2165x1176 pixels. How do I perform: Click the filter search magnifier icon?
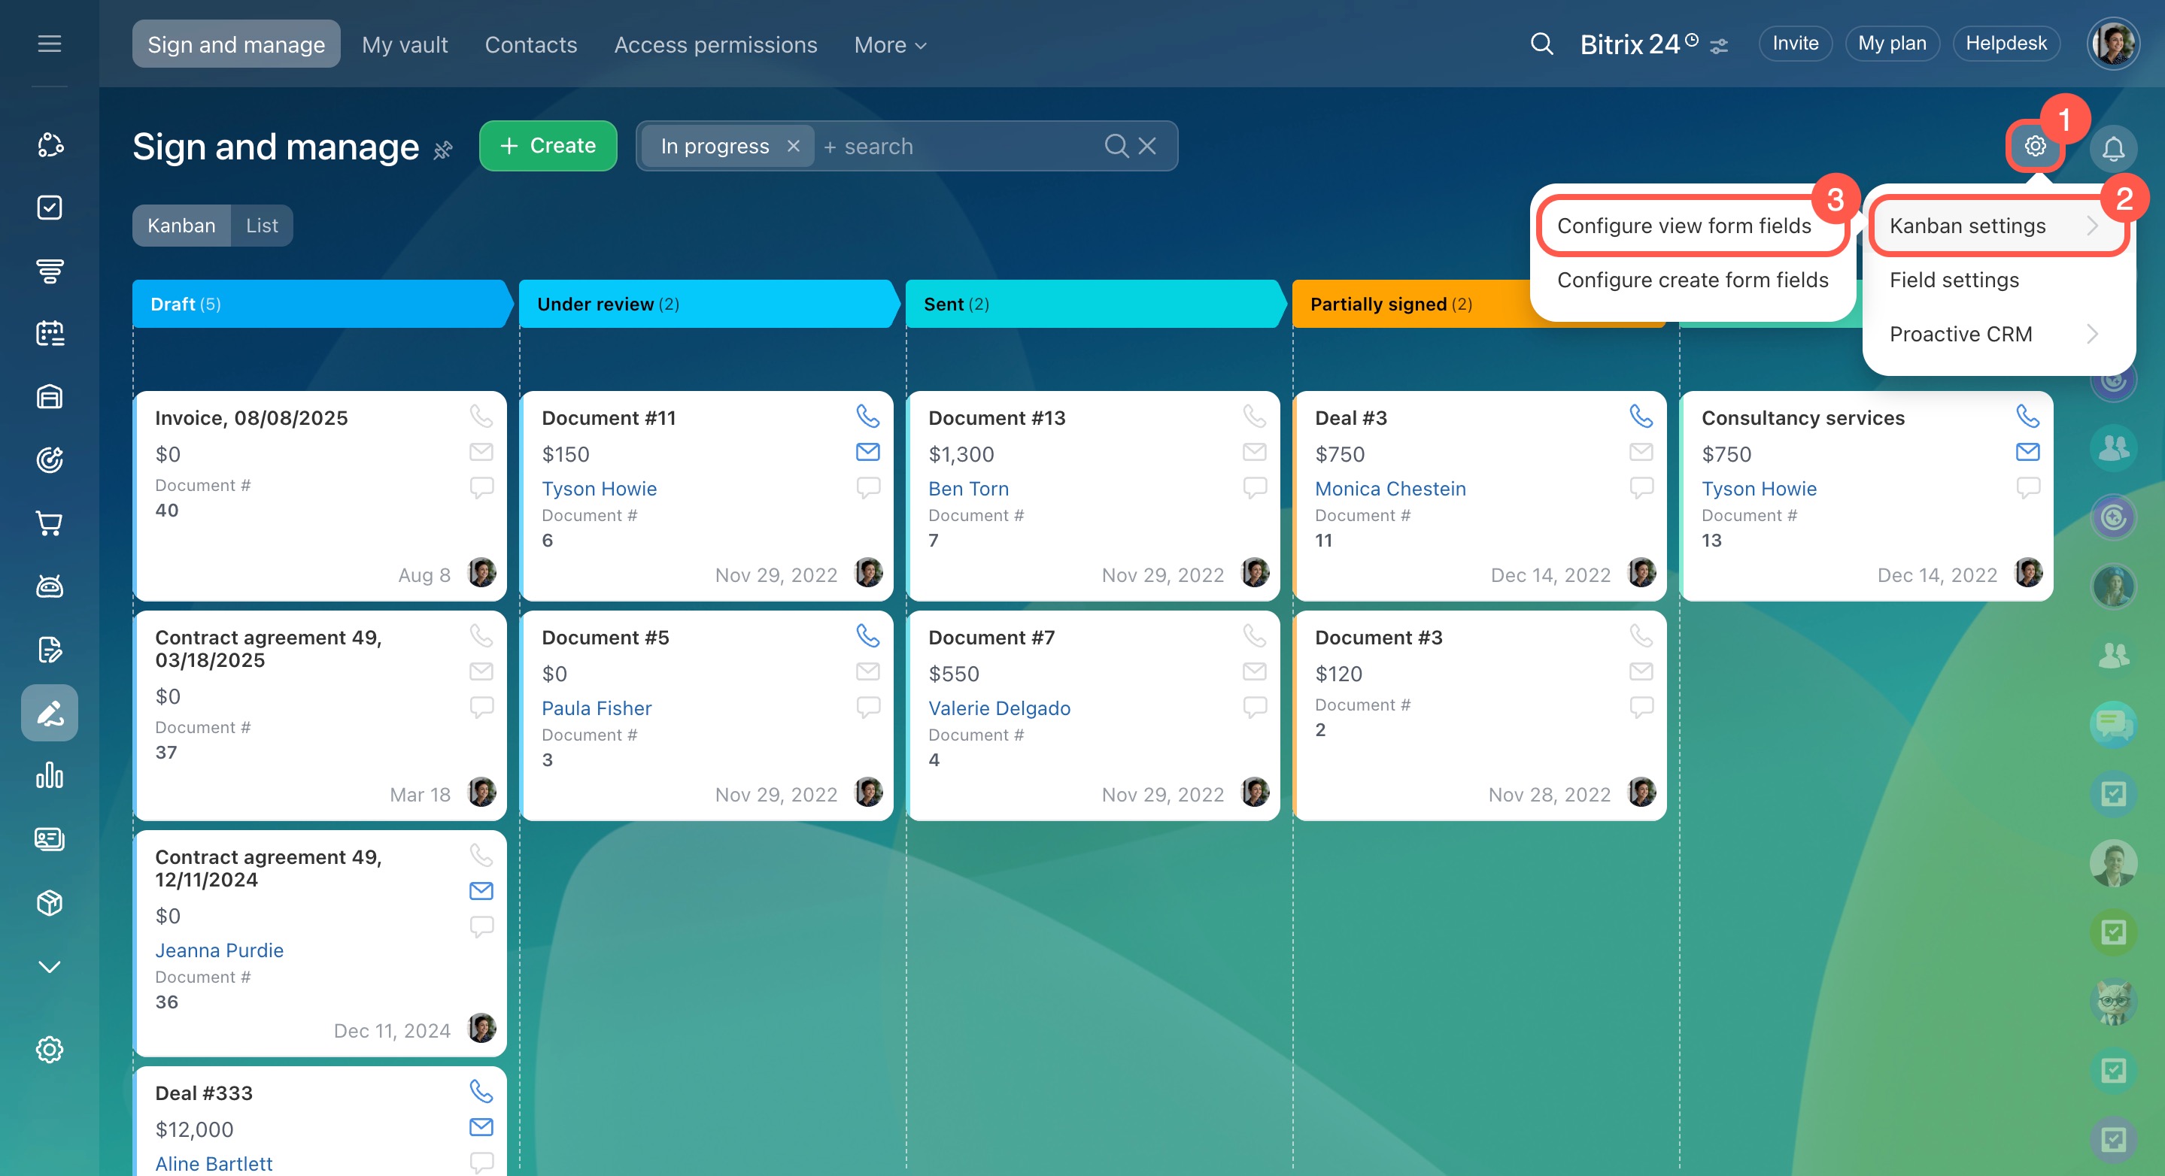tap(1116, 146)
